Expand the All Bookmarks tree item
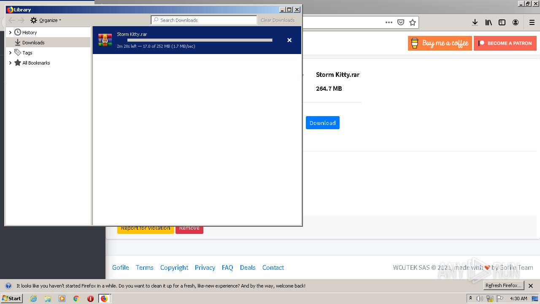Image resolution: width=540 pixels, height=304 pixels. [10, 63]
